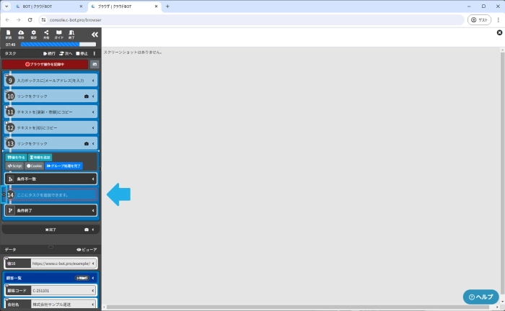Select task 14 placeholder ここにタスクを追加できます
Viewport: 505px width, 311px height.
51,194
